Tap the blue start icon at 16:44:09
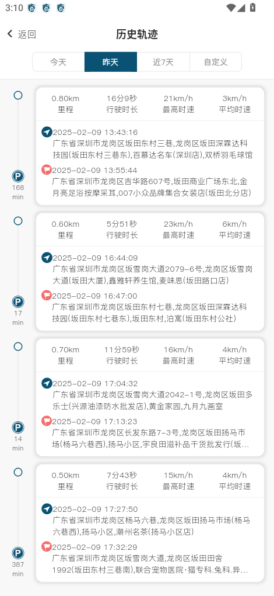The height and width of the screenshot is (596, 274). (47, 258)
